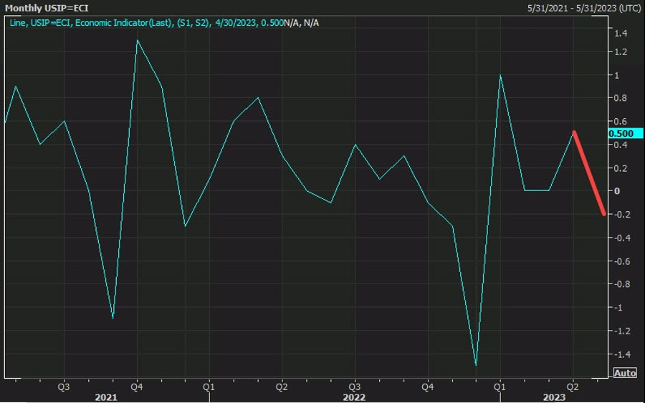Click the 2023 year label on time axis
645x403 pixels.
click(x=554, y=397)
